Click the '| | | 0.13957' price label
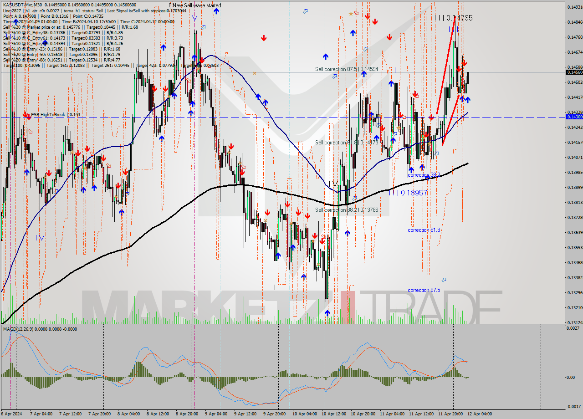Image resolution: width=583 pixels, height=419 pixels. 408,193
